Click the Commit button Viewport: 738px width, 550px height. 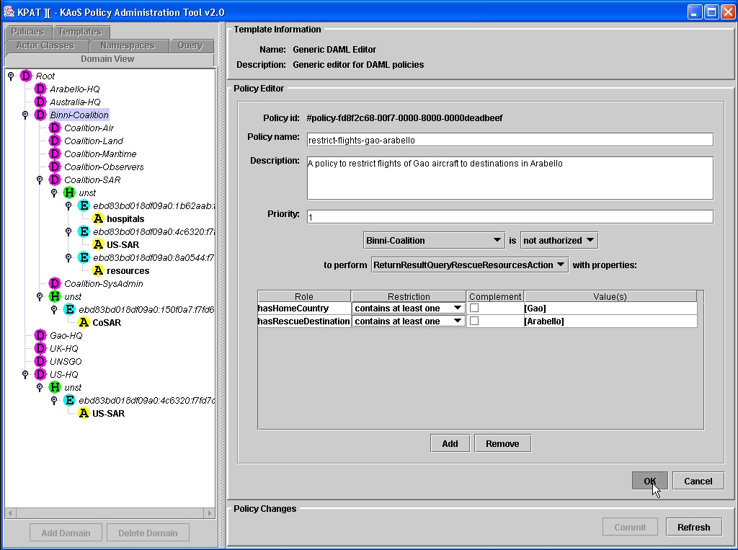click(x=630, y=527)
